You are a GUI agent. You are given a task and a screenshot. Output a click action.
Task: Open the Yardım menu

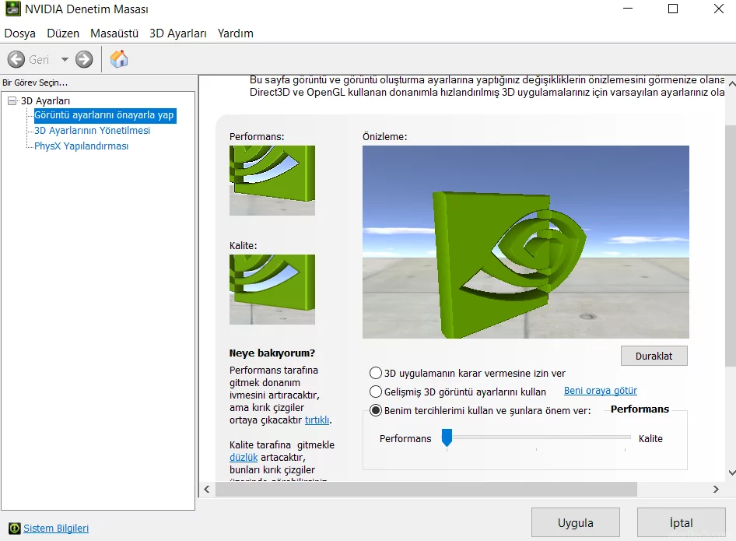(x=235, y=33)
